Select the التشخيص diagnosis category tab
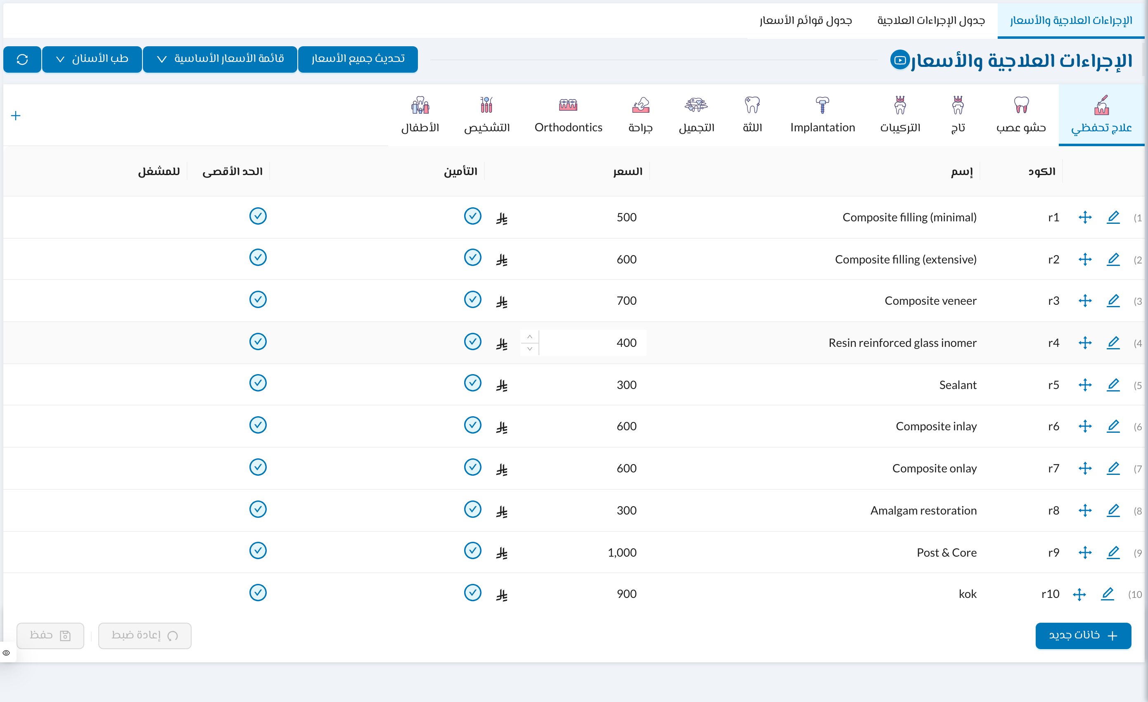 [x=486, y=115]
